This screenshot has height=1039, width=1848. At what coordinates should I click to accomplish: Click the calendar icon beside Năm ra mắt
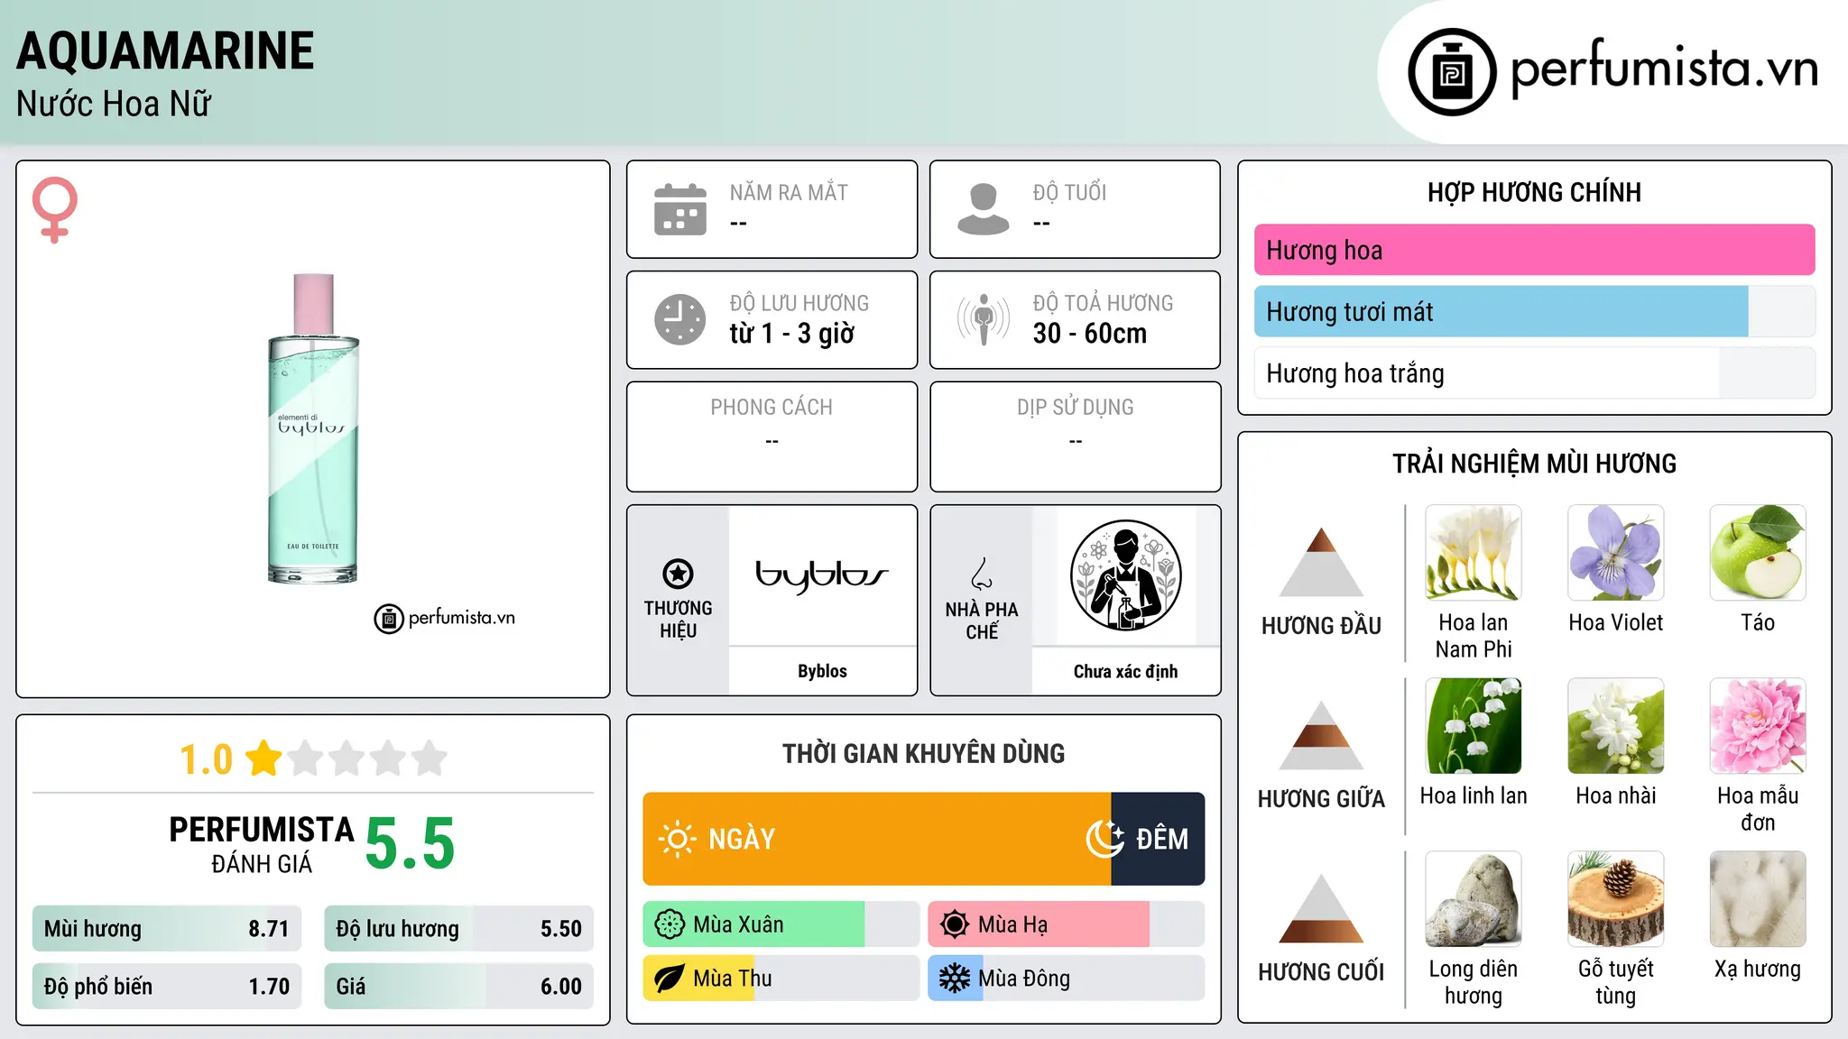[x=680, y=209]
